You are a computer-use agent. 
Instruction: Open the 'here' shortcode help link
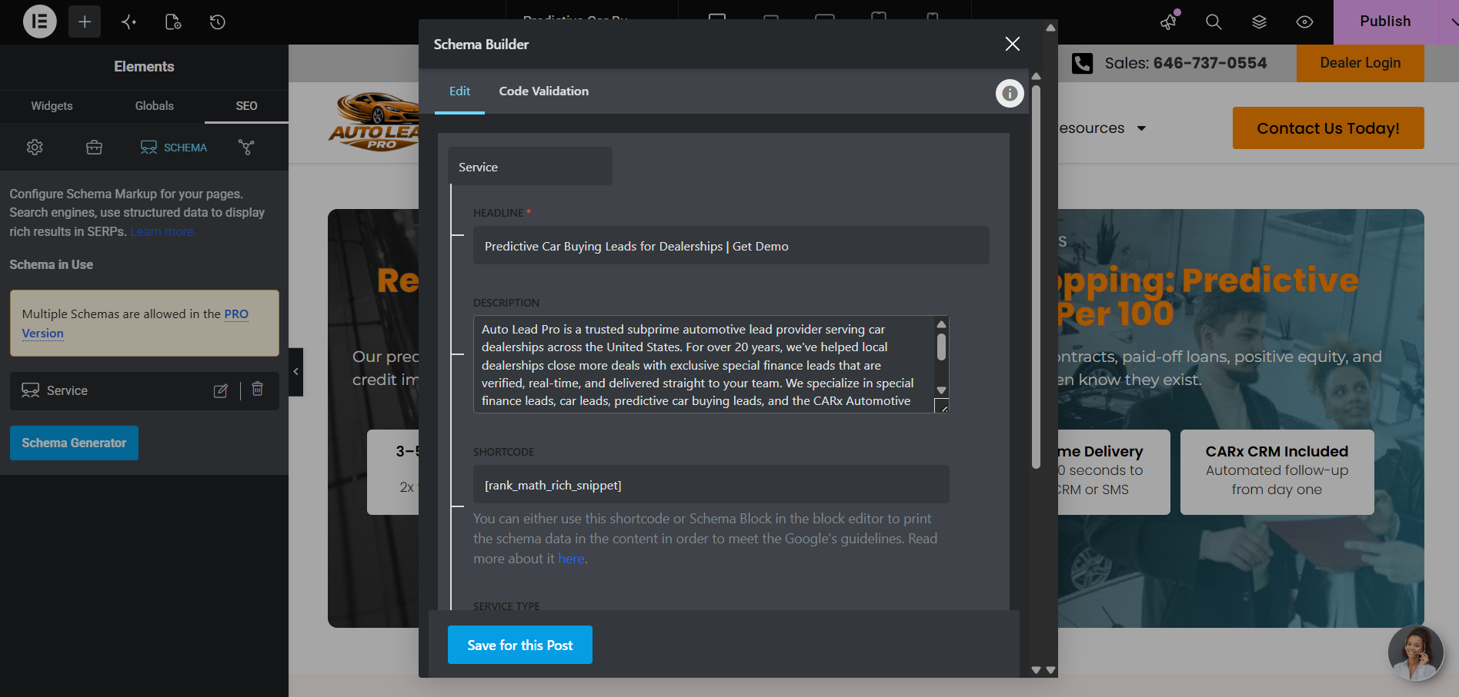571,559
